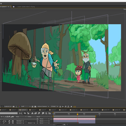Image resolution: width=126 pixels, height=126 pixels.
Task: Toggle the transparency grid in the viewer
Action: tap(35, 106)
